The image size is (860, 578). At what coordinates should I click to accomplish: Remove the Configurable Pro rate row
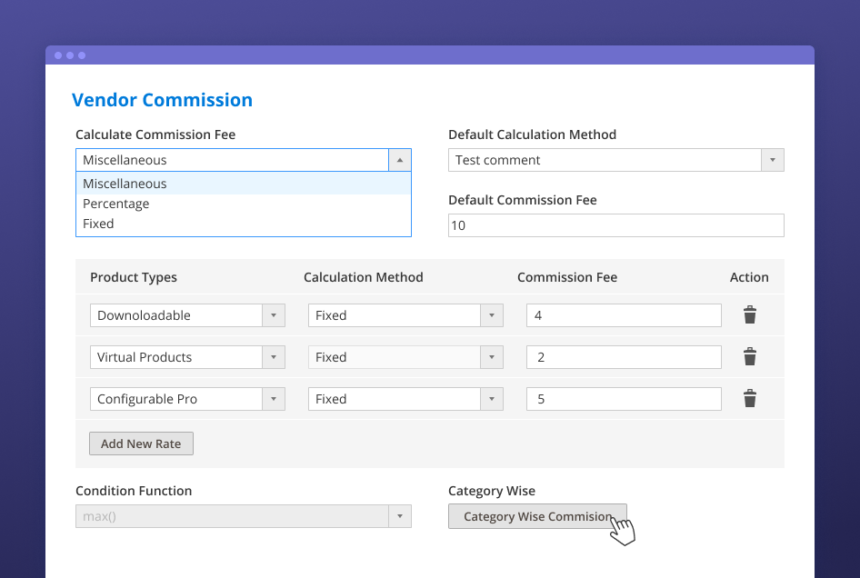point(750,399)
